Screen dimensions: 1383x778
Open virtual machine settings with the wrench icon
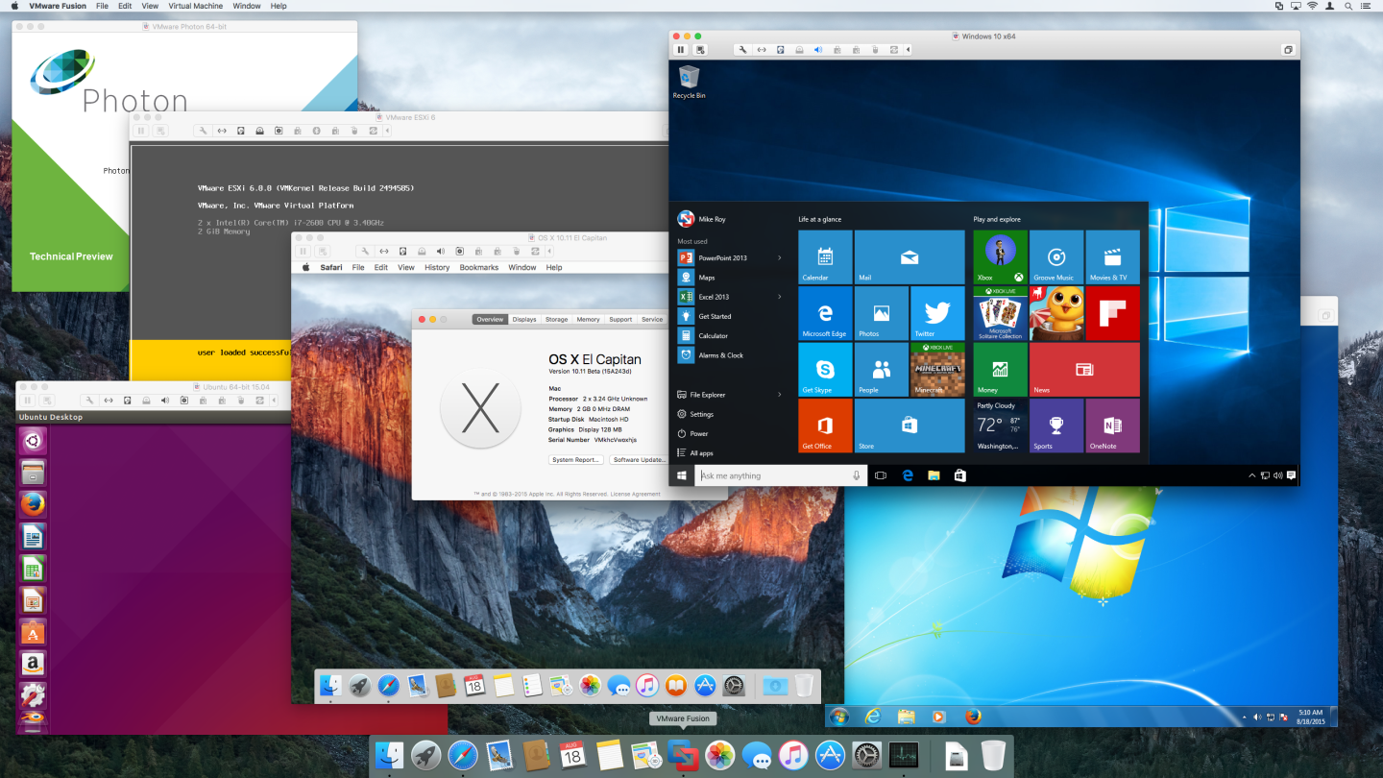click(743, 49)
